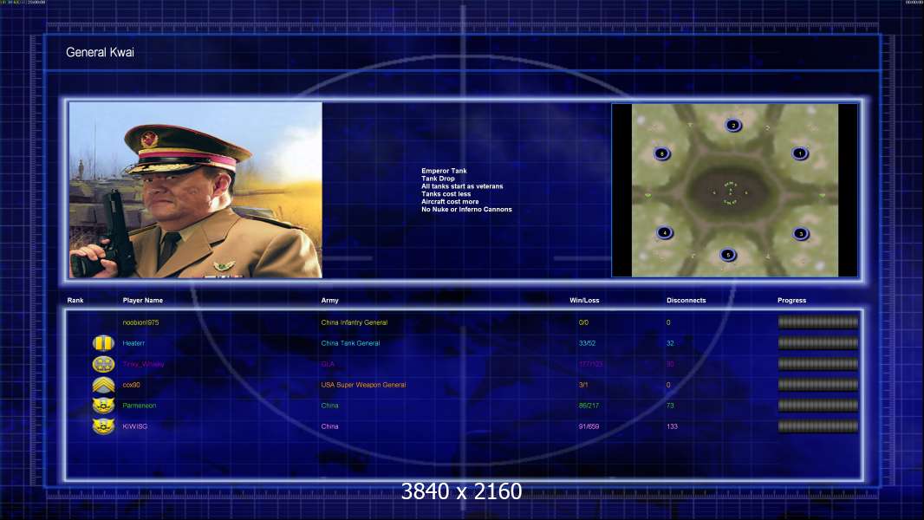
Task: Select start position marker 4 on map
Action: click(665, 232)
